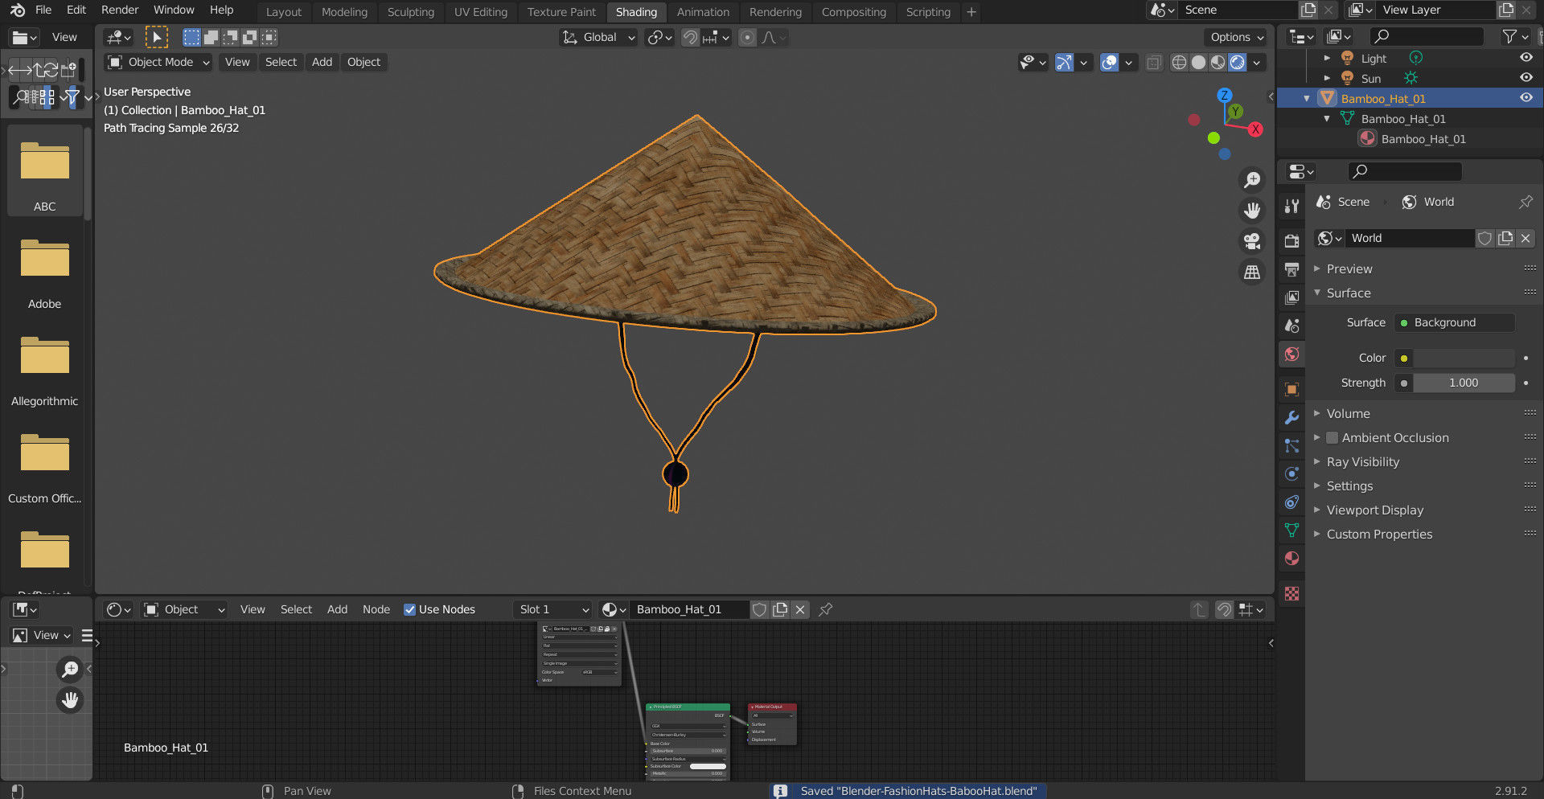
Task: Switch perspective/orthographic with the grid icon
Action: 1252,272
